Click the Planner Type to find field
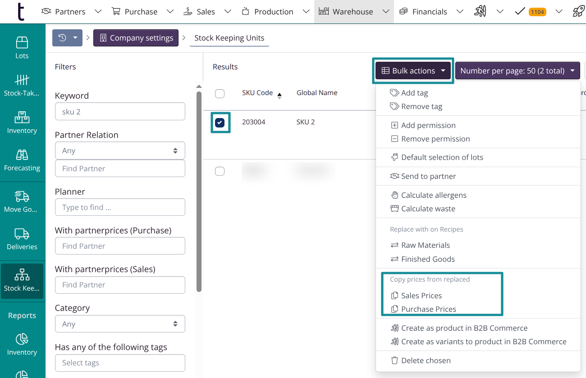 [x=120, y=207]
